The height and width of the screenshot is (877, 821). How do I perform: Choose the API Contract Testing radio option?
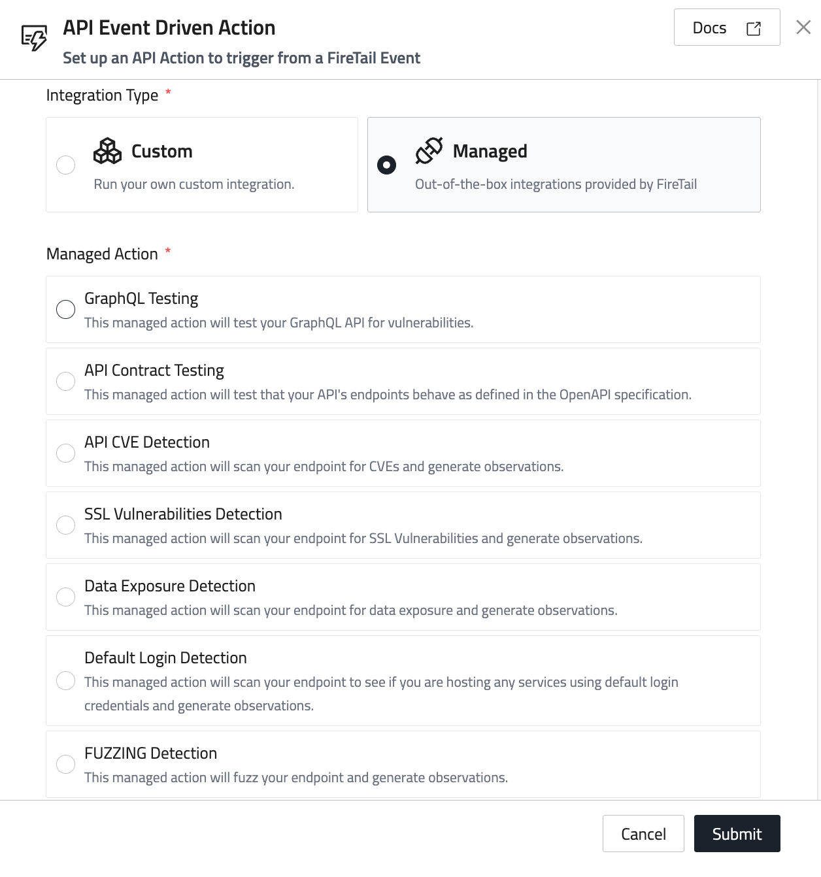[66, 381]
